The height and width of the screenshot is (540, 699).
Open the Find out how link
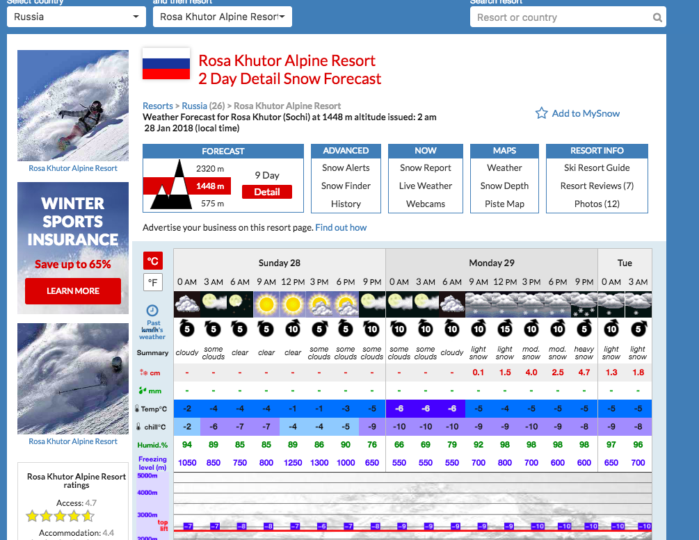pos(341,228)
